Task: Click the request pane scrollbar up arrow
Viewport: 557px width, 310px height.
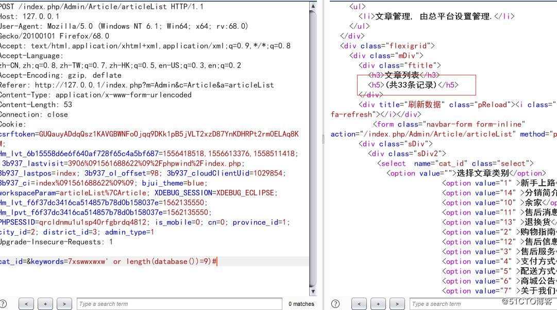Action: coord(313,6)
